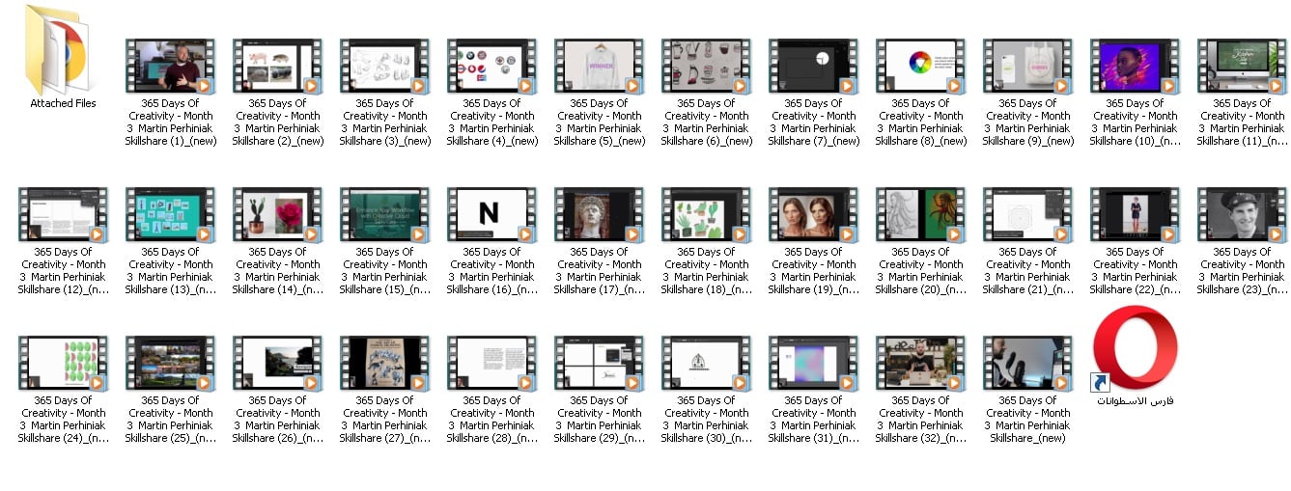Click file name ending Skillshare (28)
The image size is (1291, 491).
point(492,419)
